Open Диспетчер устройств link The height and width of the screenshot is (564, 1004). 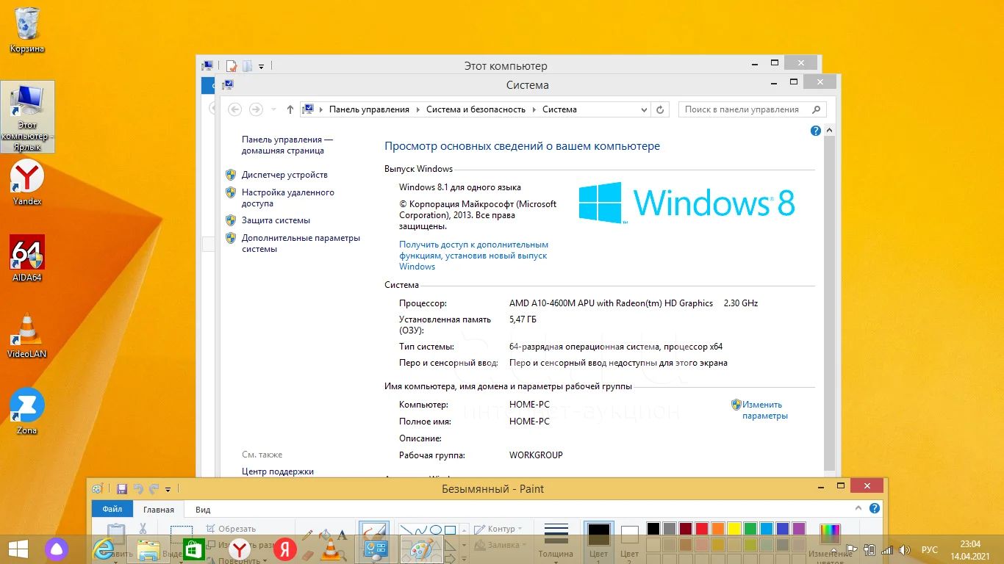pyautogui.click(x=284, y=175)
